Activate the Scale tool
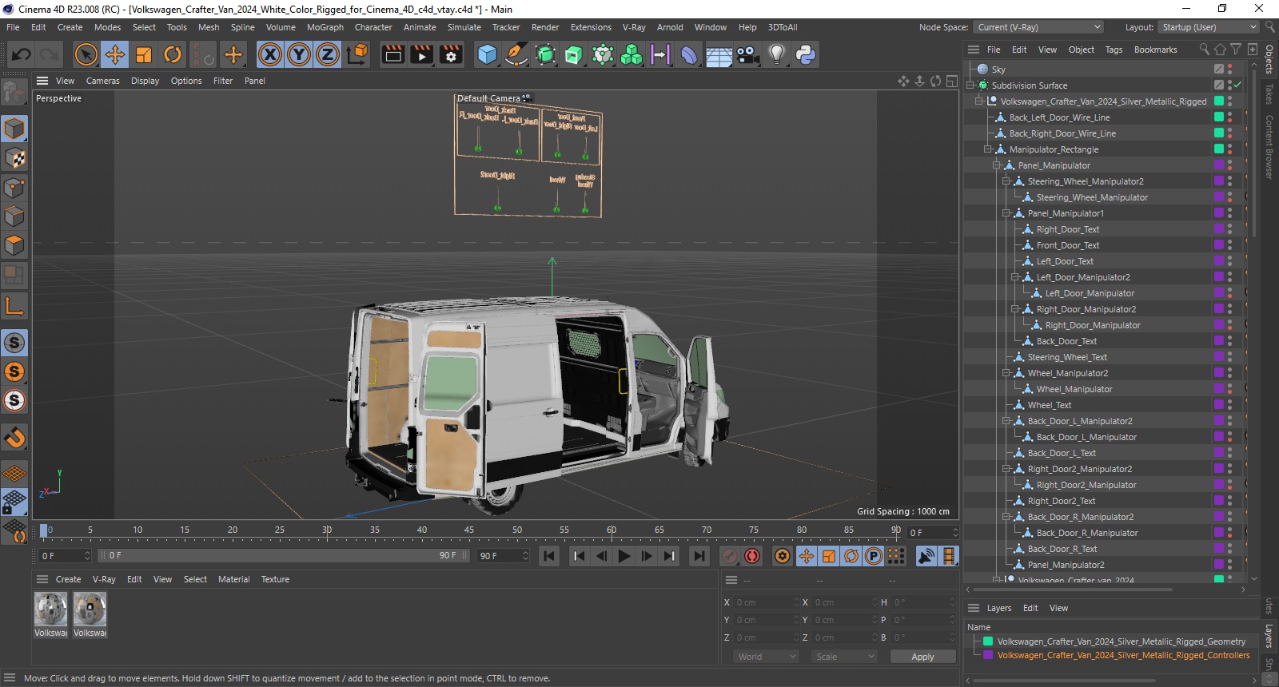 click(x=144, y=54)
